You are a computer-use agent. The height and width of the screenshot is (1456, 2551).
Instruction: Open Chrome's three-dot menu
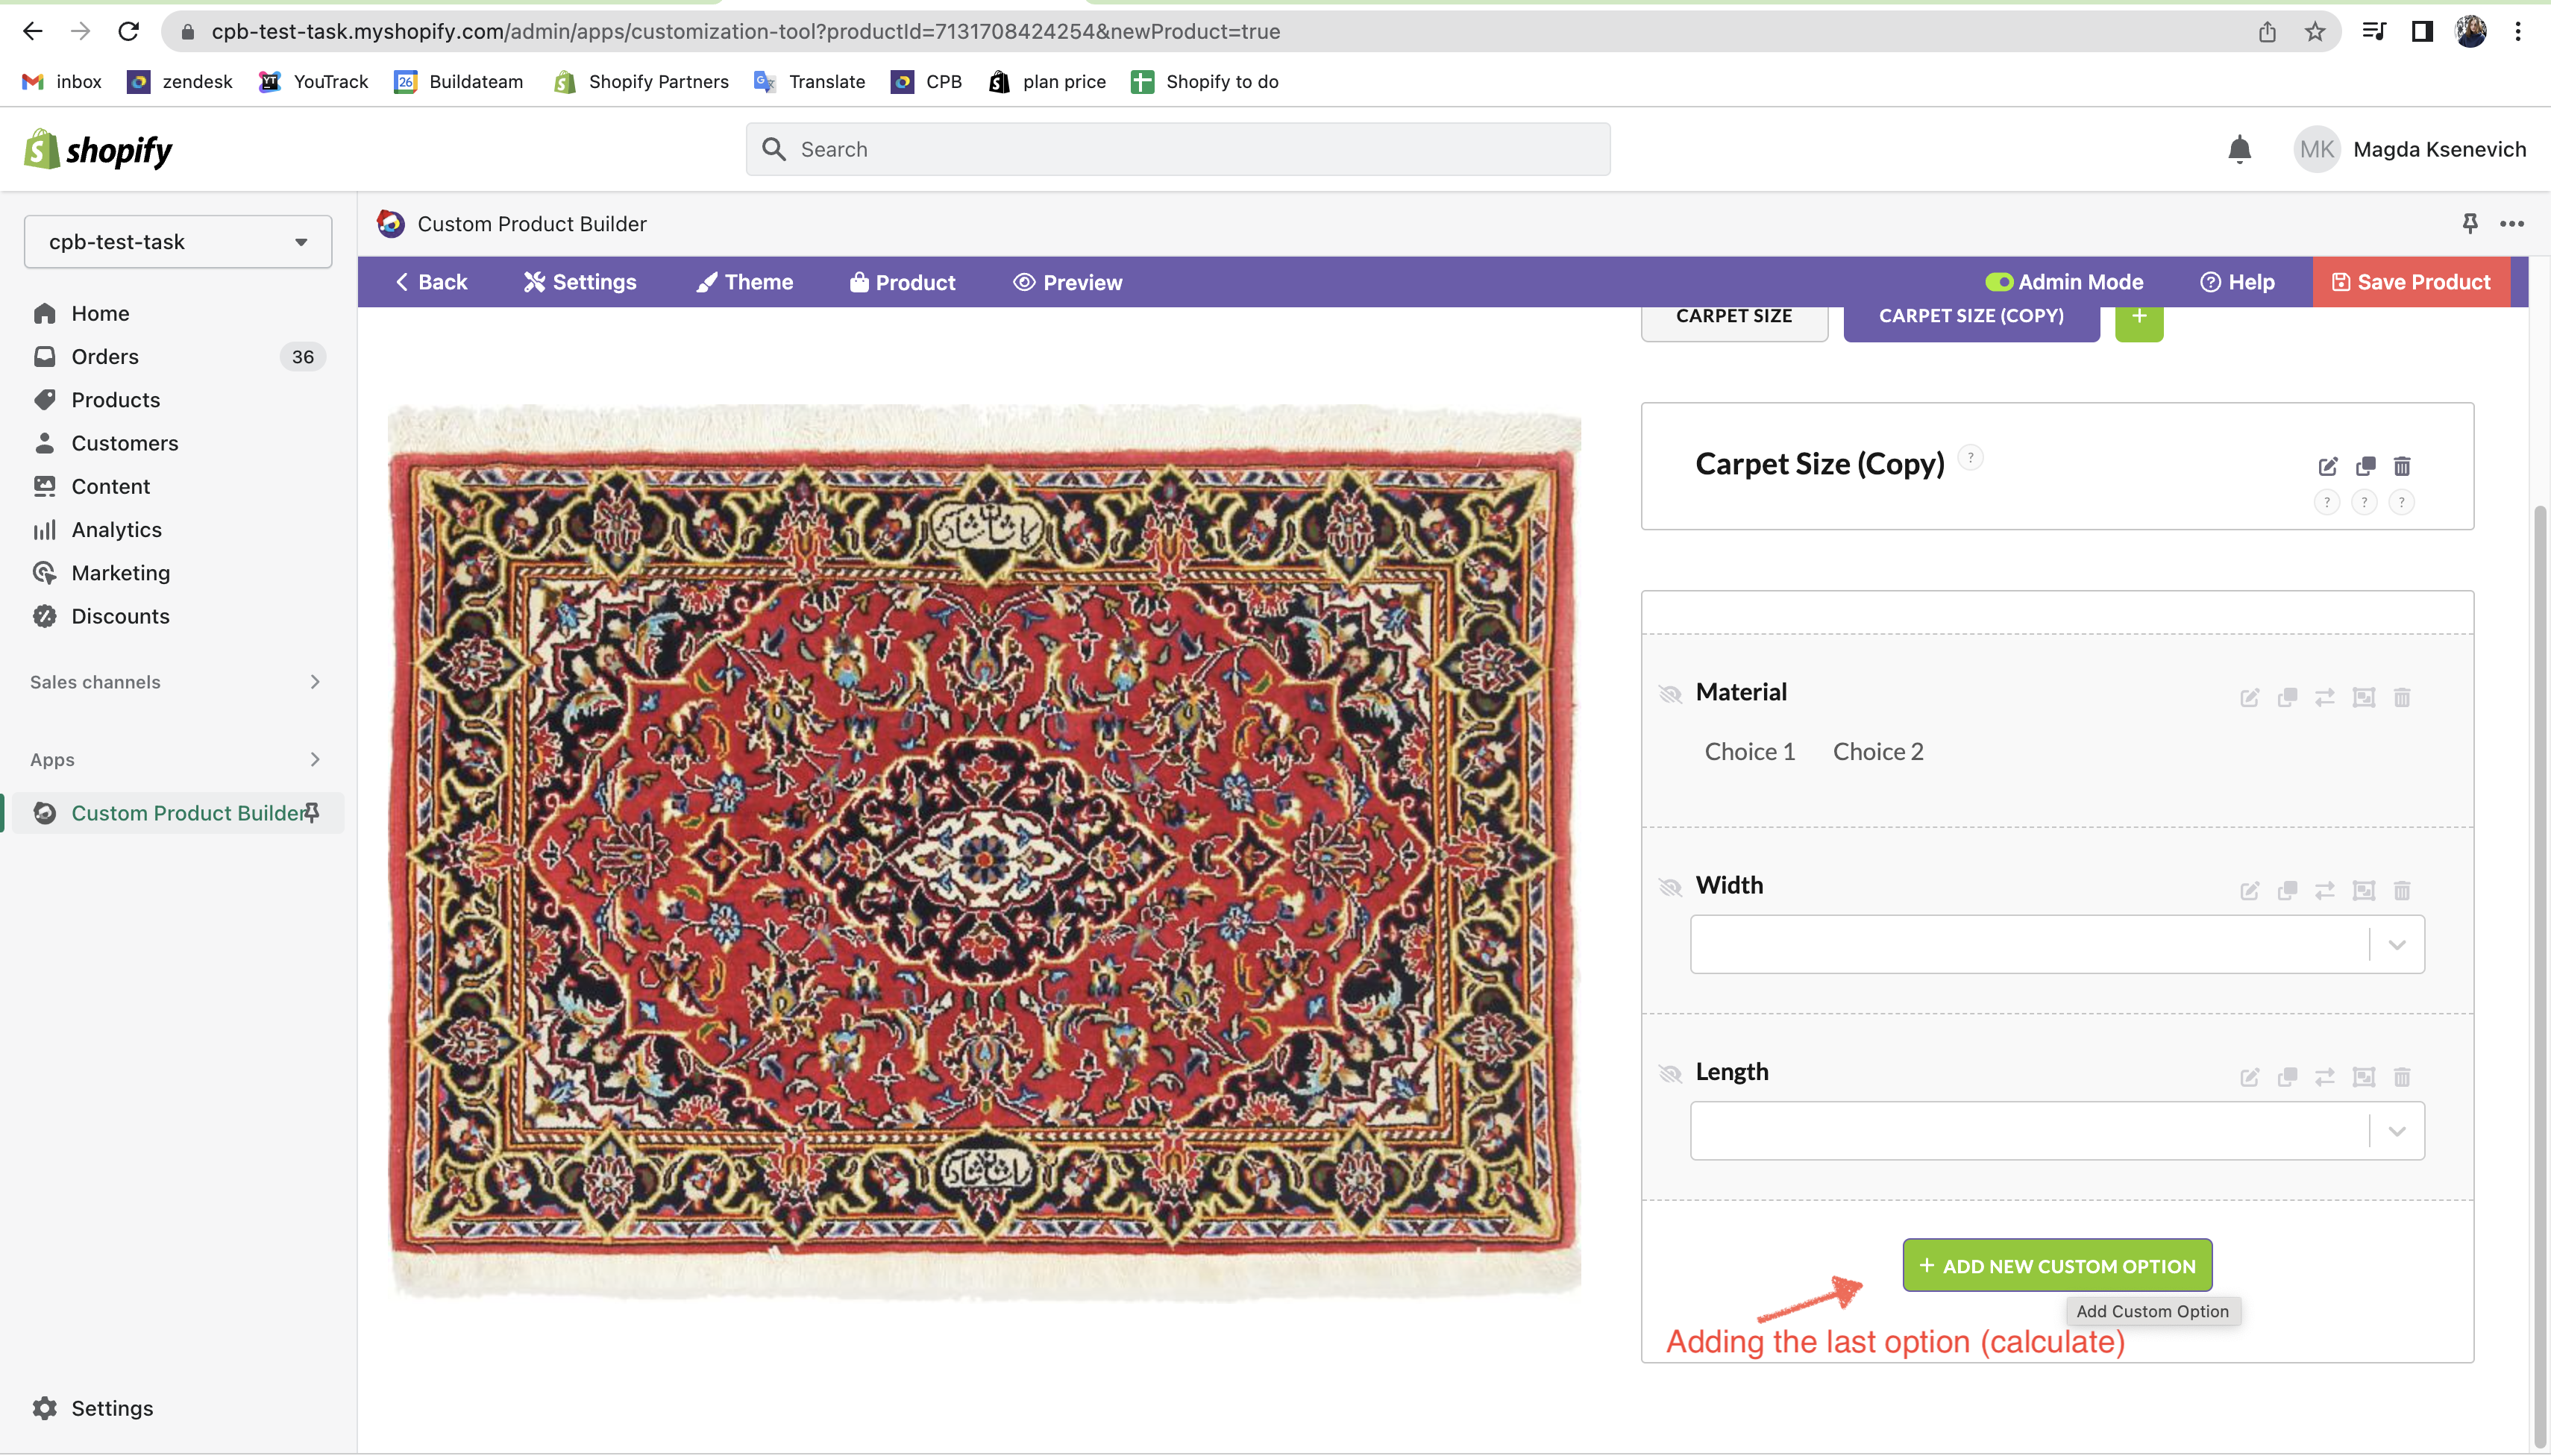pos(2518,32)
